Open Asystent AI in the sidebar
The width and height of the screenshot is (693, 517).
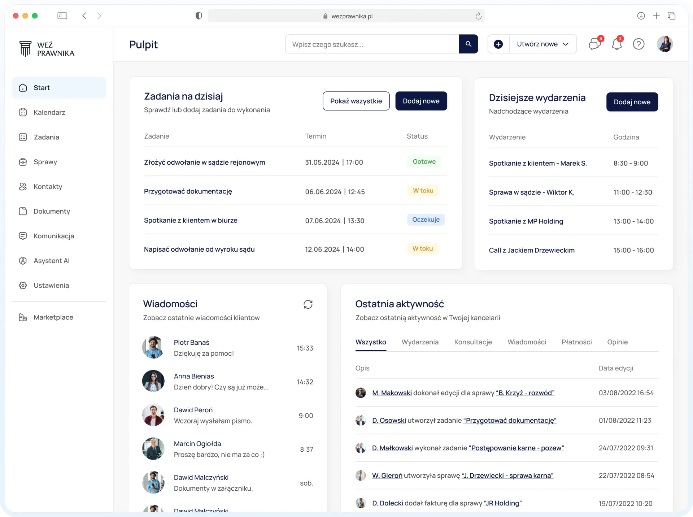[51, 261]
